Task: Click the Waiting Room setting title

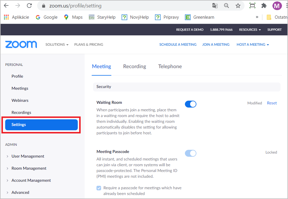Action: click(x=109, y=103)
